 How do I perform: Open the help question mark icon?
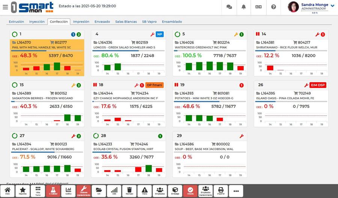[x=273, y=7]
